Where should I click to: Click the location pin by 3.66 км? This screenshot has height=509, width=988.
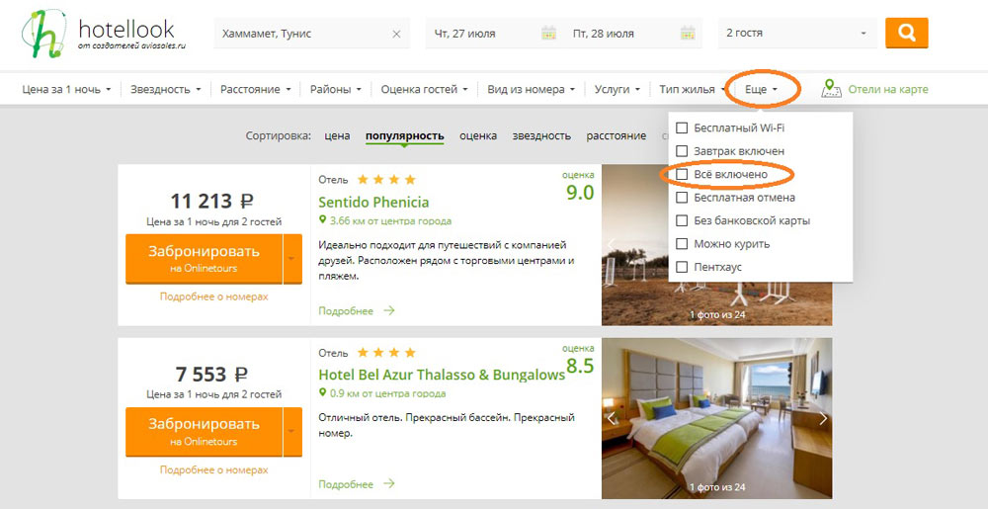[x=323, y=219]
